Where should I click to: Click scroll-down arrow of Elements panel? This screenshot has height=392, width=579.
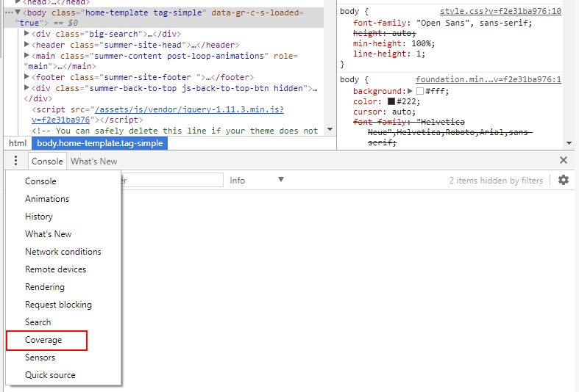pos(330,129)
